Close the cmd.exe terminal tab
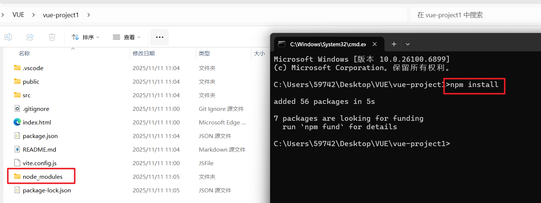 375,44
